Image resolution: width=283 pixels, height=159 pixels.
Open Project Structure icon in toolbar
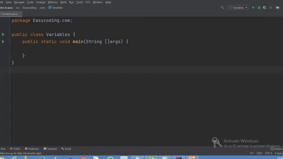278,8
